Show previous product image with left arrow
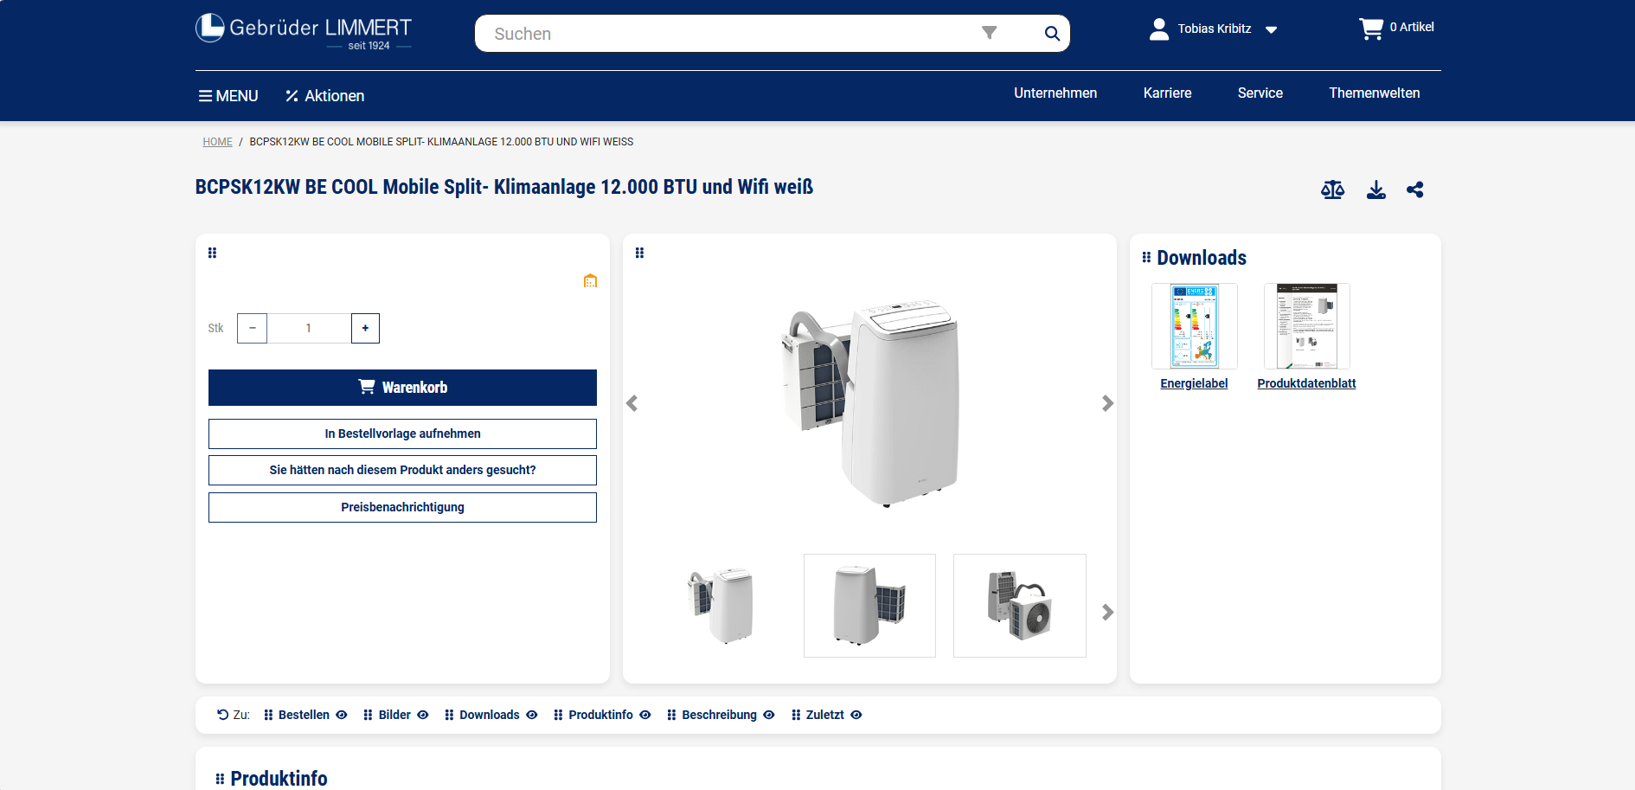 click(x=632, y=403)
